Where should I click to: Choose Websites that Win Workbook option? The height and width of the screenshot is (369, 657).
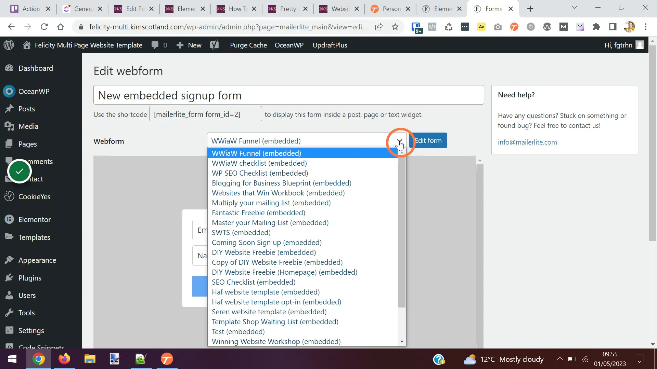coord(278,193)
